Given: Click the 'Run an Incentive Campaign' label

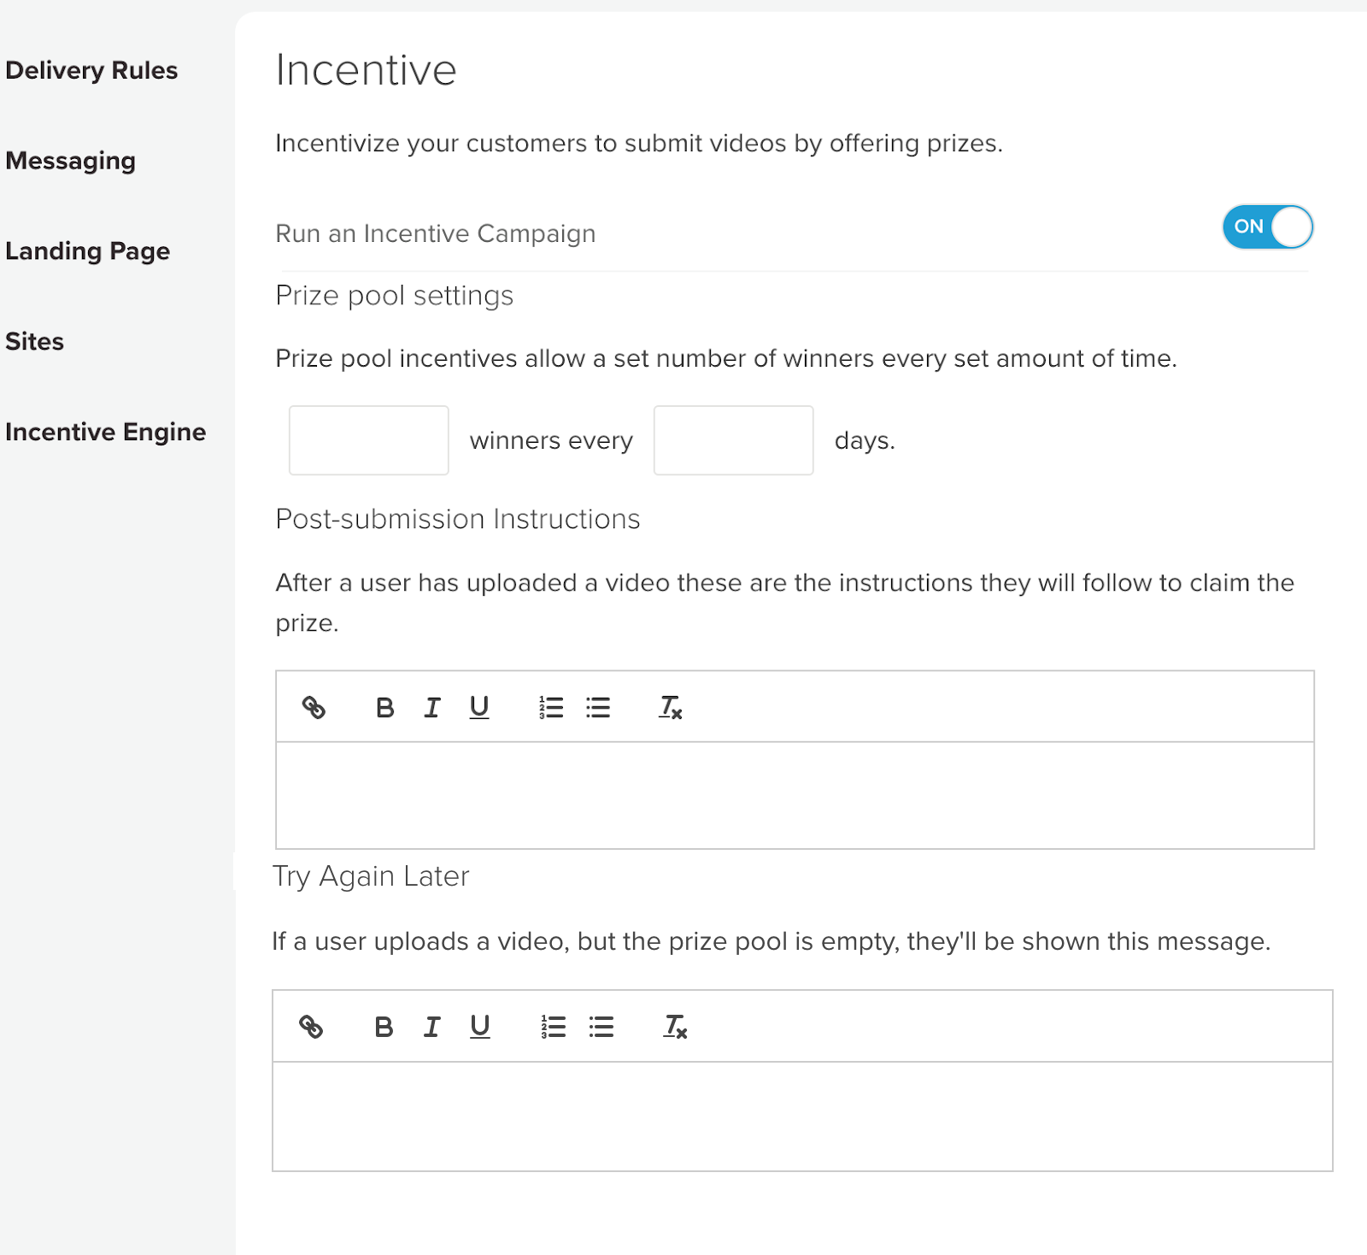Looking at the screenshot, I should (x=436, y=233).
